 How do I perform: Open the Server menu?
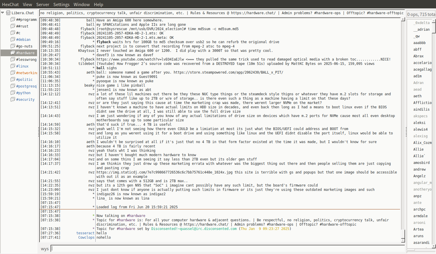click(43, 4)
